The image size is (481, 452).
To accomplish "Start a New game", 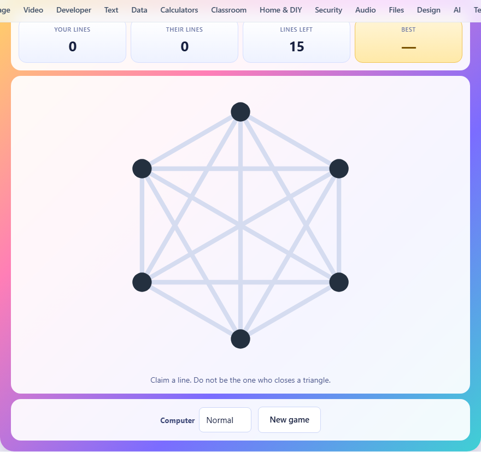I will [289, 420].
